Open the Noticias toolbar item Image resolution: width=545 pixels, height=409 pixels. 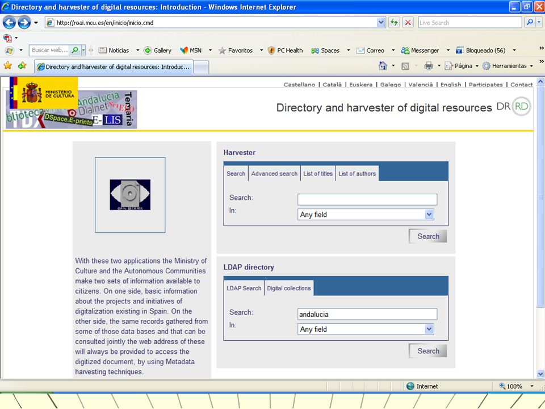click(114, 51)
